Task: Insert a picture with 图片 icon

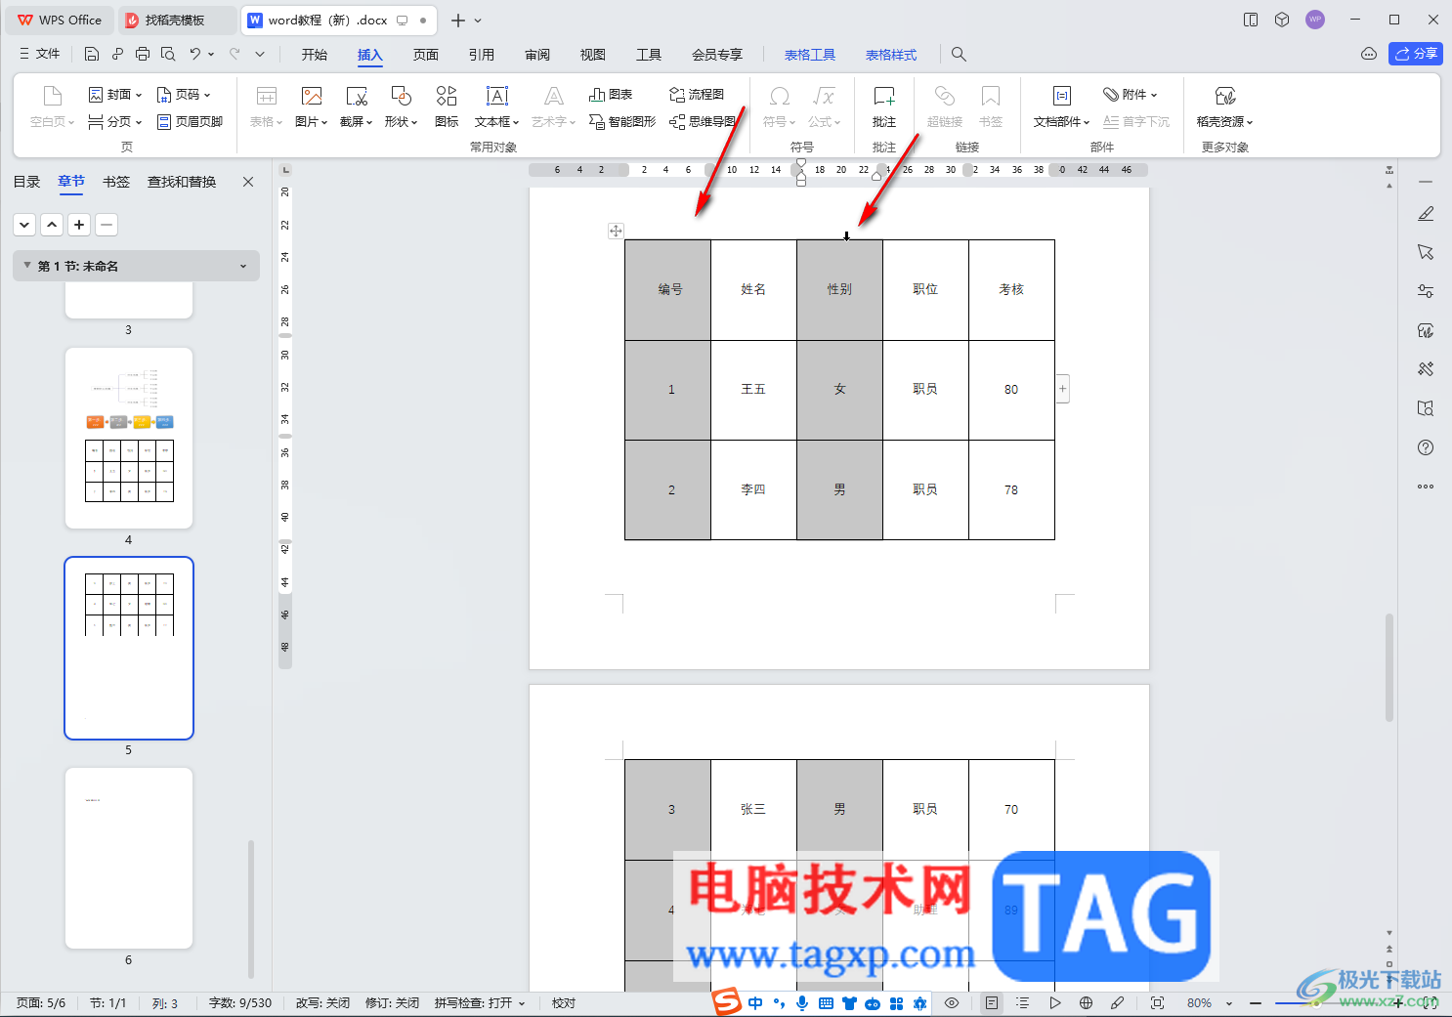Action: click(311, 107)
